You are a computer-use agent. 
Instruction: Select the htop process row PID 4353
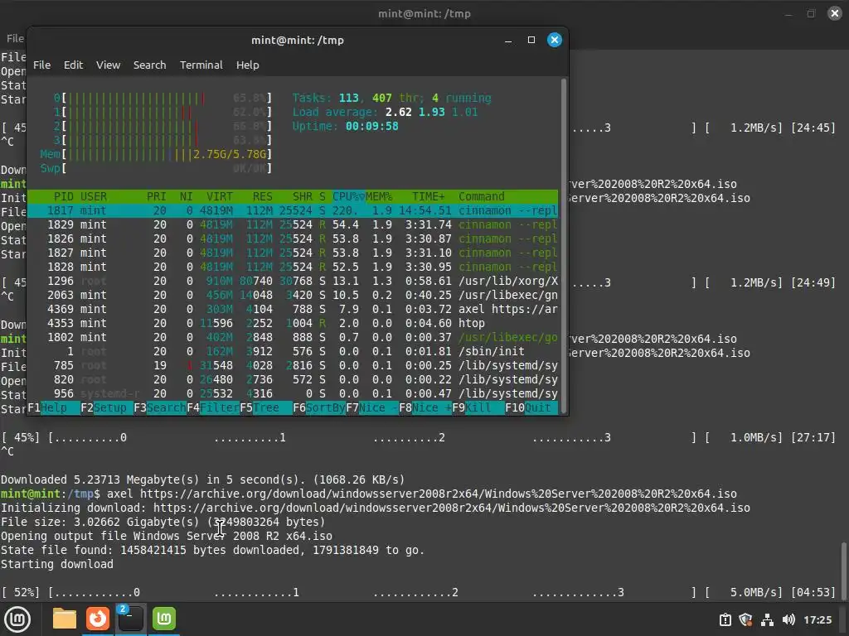click(x=293, y=323)
